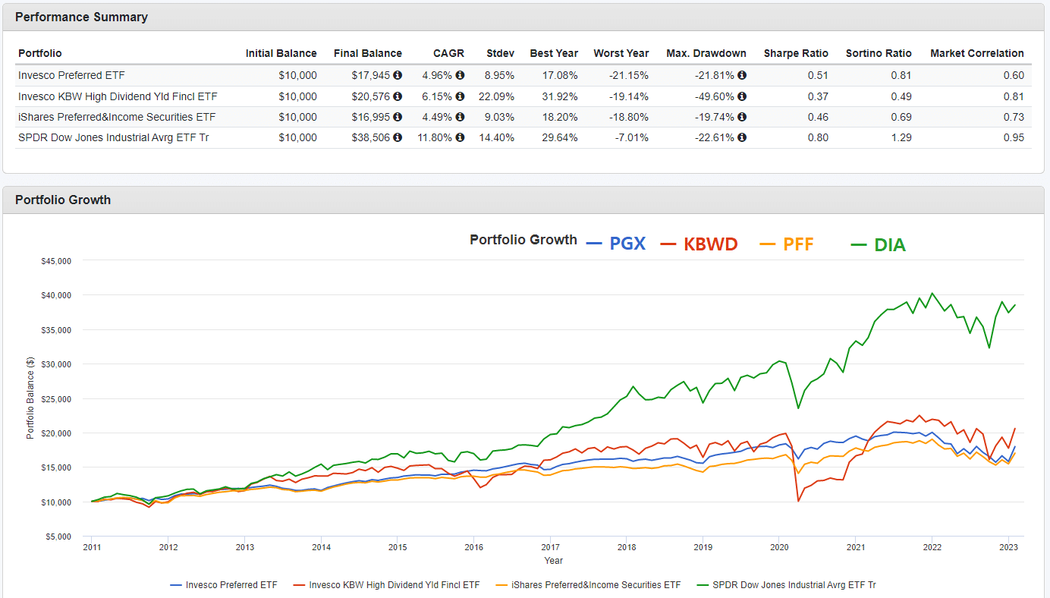
Task: Click the -18.80% worst year value
Action: (x=630, y=117)
